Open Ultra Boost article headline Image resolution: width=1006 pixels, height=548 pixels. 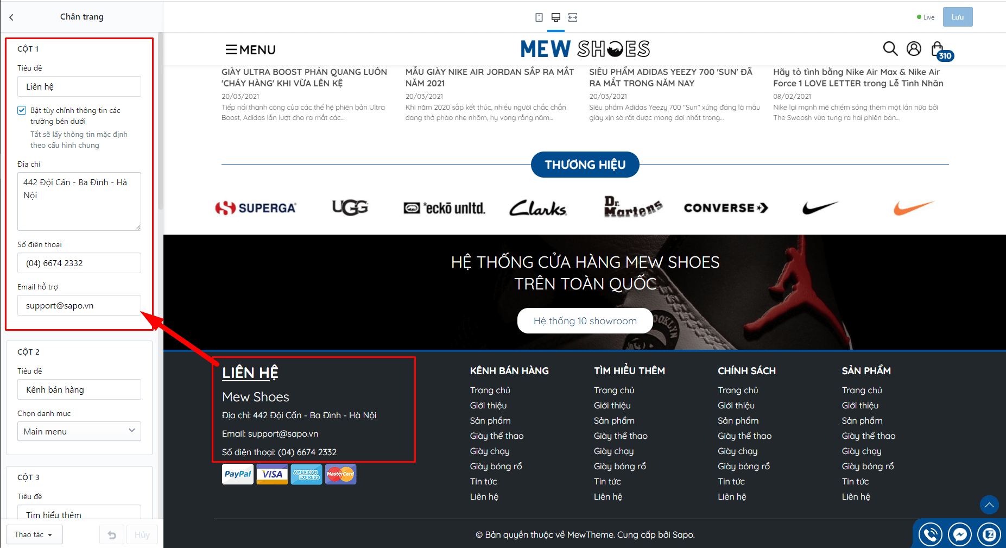click(x=305, y=78)
